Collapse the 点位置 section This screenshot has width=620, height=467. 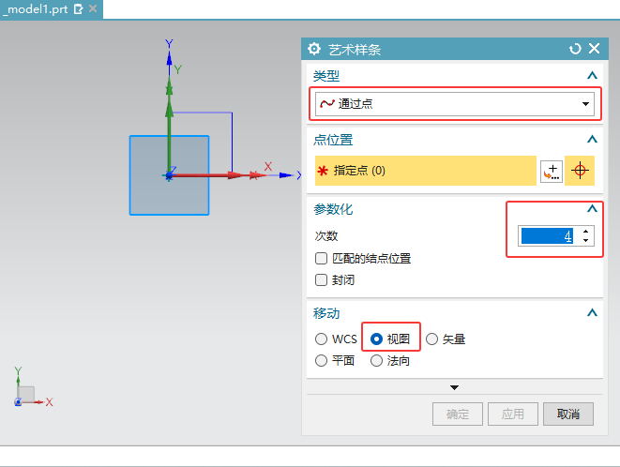click(592, 139)
